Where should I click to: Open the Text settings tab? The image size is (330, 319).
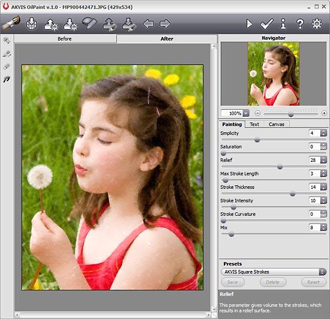(254, 124)
